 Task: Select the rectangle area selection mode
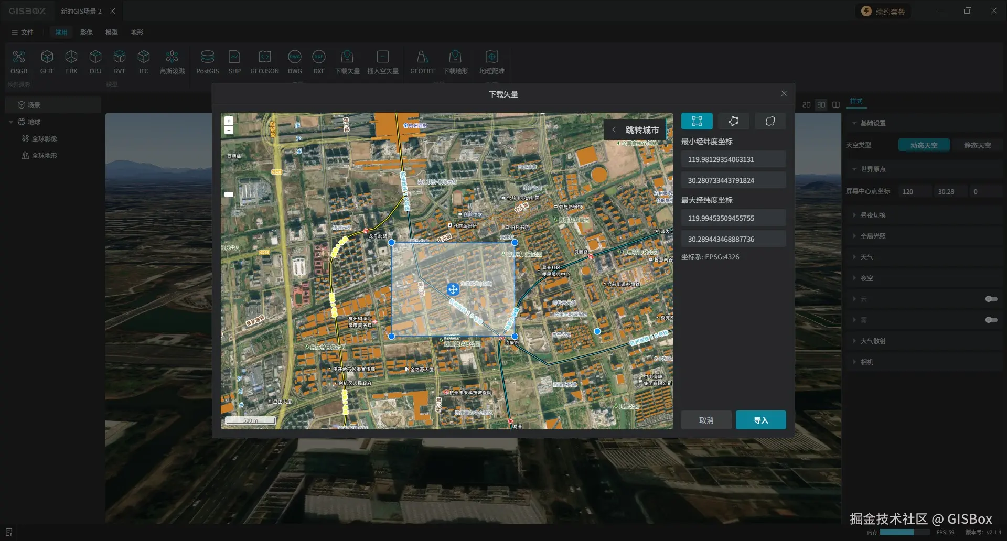(697, 121)
